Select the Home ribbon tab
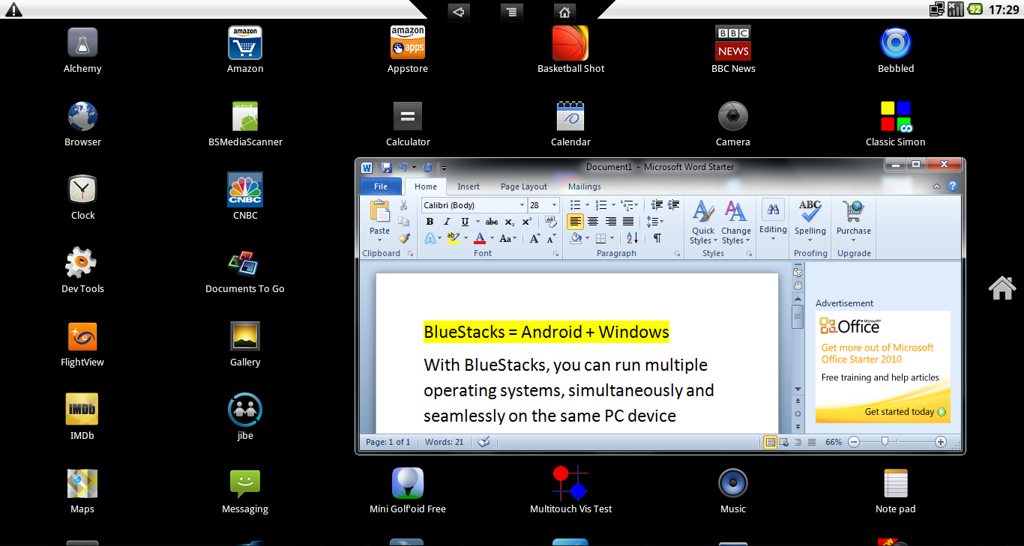The image size is (1024, 546). [x=426, y=186]
